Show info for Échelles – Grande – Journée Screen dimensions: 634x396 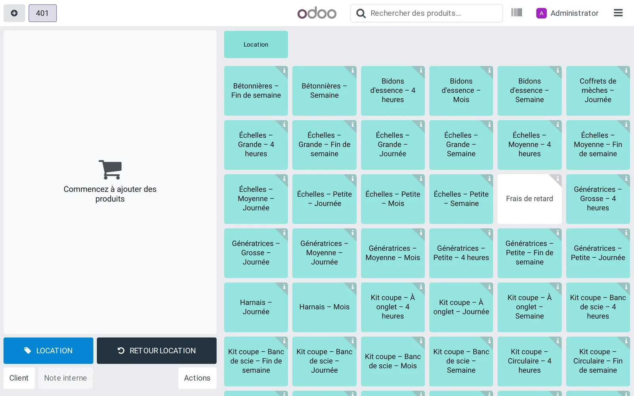421,124
